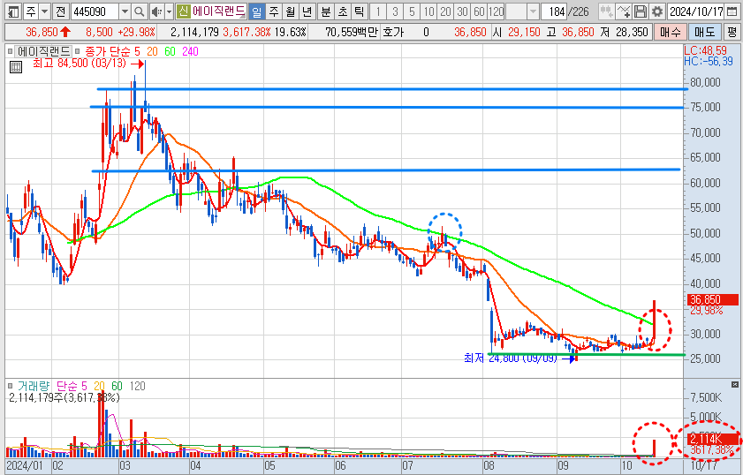Viewport: 743px width, 475px height.
Task: Switch to the 분 minute chart tab
Action: (325, 11)
